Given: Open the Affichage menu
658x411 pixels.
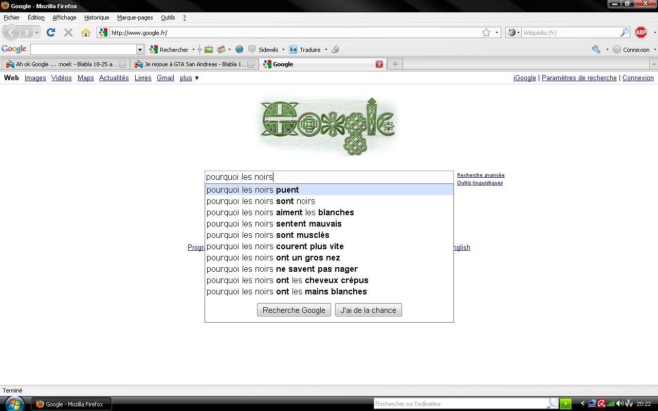Looking at the screenshot, I should (64, 17).
